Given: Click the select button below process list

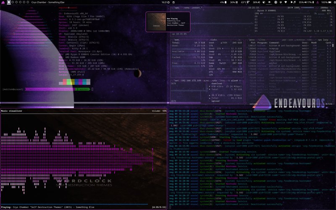Looking at the screenshot, I should [254, 104].
